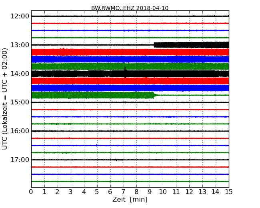Screen dimensions: 260x208
Task: Click the x-axis tick label 11
Action: pyautogui.click(x=176, y=192)
